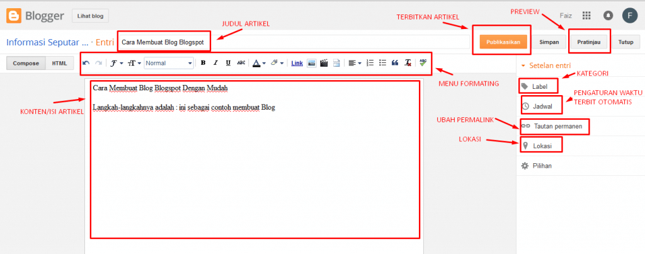The image size is (645, 254).
Task: Open the font family dropdown
Action: [x=117, y=63]
